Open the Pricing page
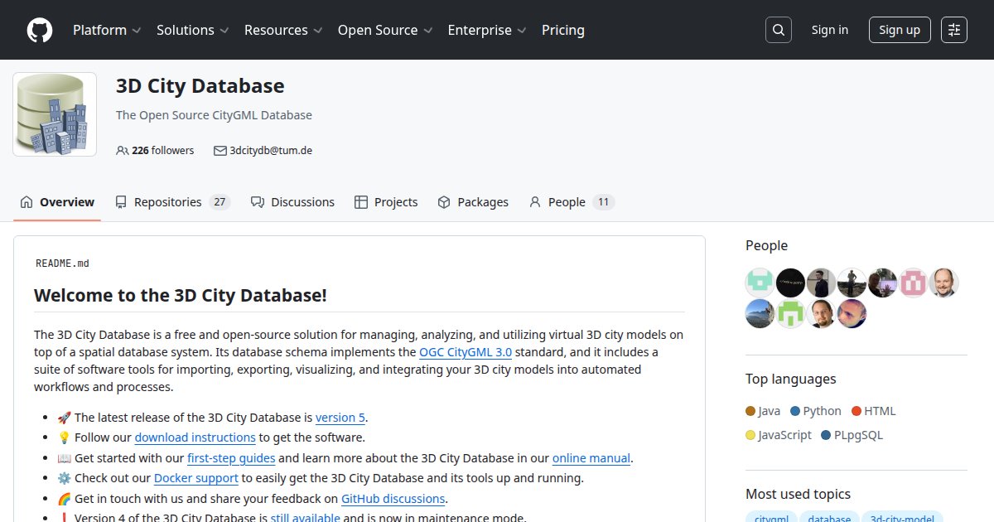 pyautogui.click(x=563, y=30)
